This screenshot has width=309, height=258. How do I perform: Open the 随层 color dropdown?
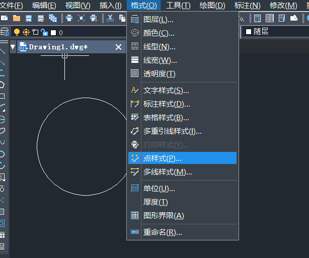(x=276, y=32)
